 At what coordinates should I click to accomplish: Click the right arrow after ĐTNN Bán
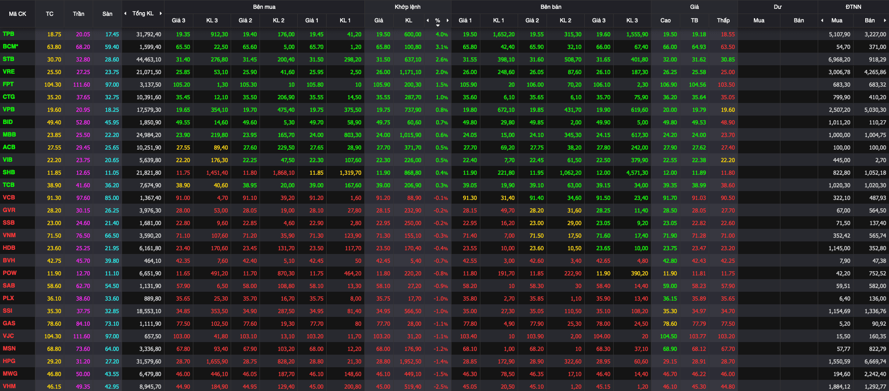tap(885, 20)
